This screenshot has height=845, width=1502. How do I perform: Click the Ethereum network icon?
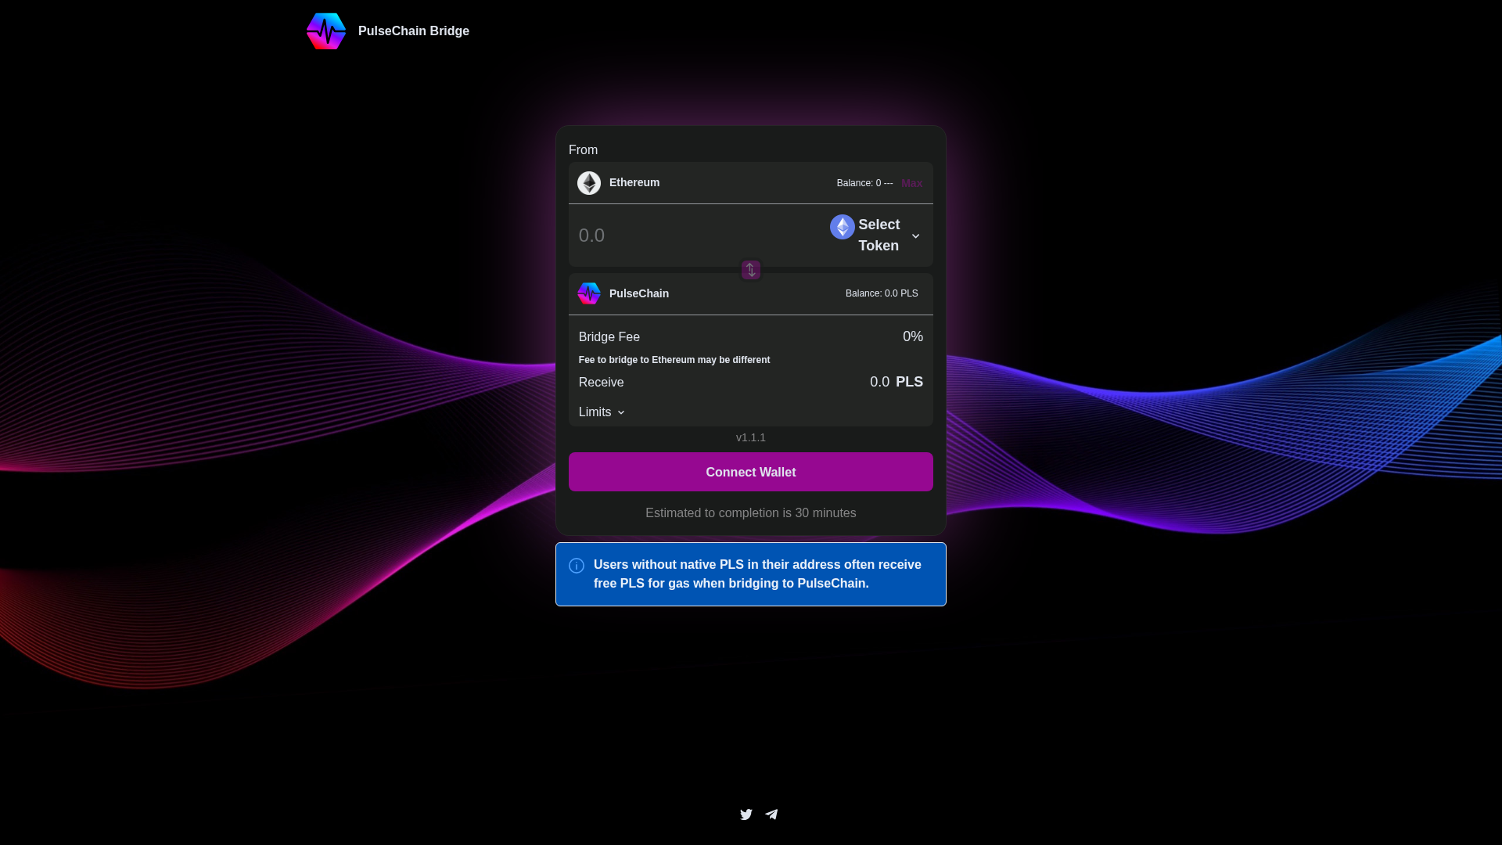589,183
